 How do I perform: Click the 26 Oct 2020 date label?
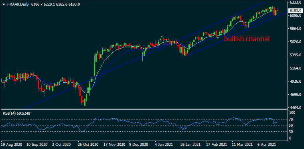point(88,144)
